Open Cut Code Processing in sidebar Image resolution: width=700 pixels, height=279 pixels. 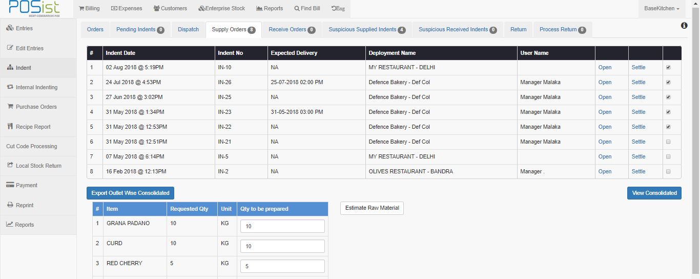38,146
